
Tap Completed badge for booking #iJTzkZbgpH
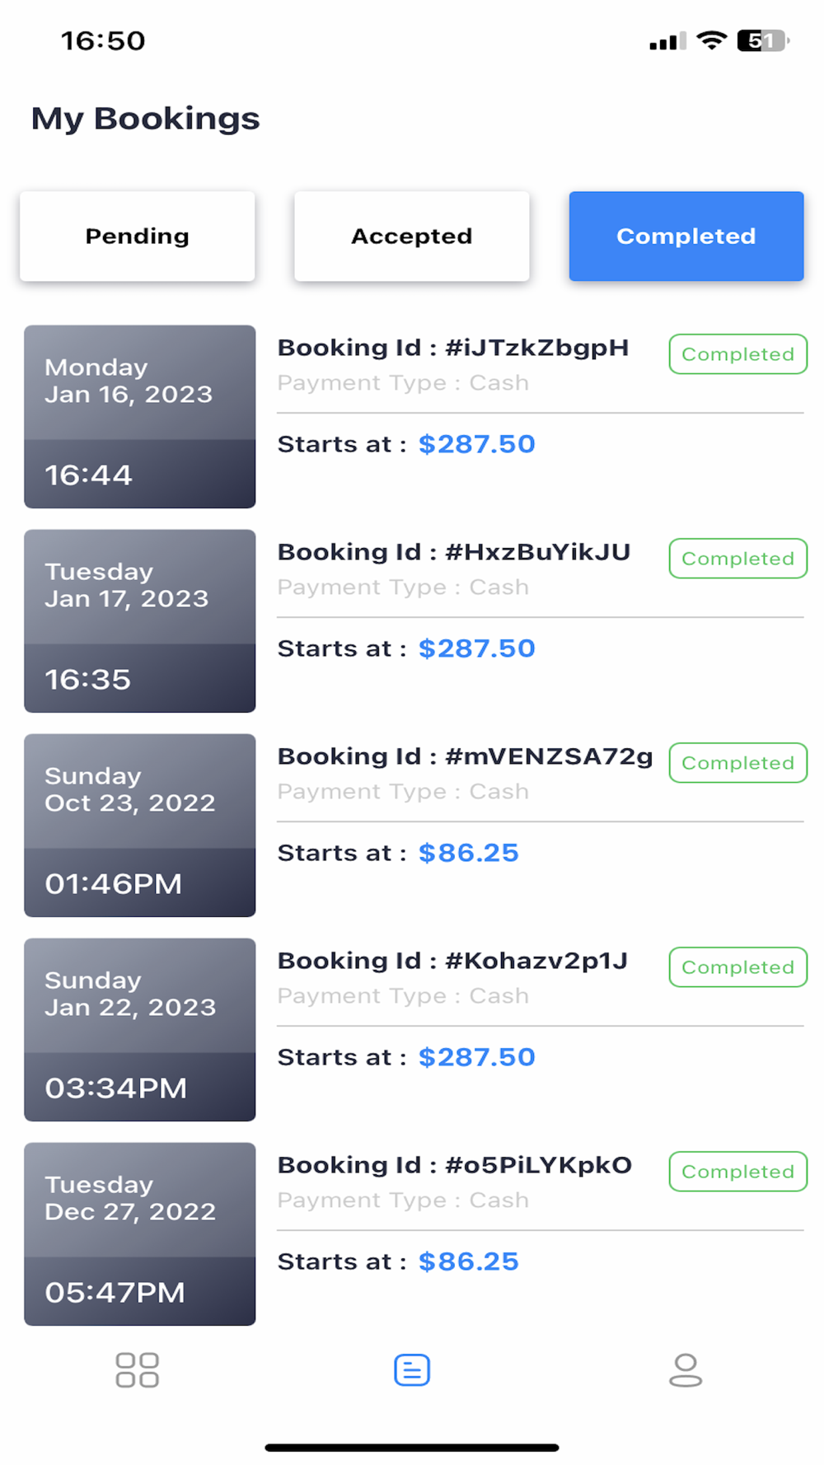coord(737,354)
